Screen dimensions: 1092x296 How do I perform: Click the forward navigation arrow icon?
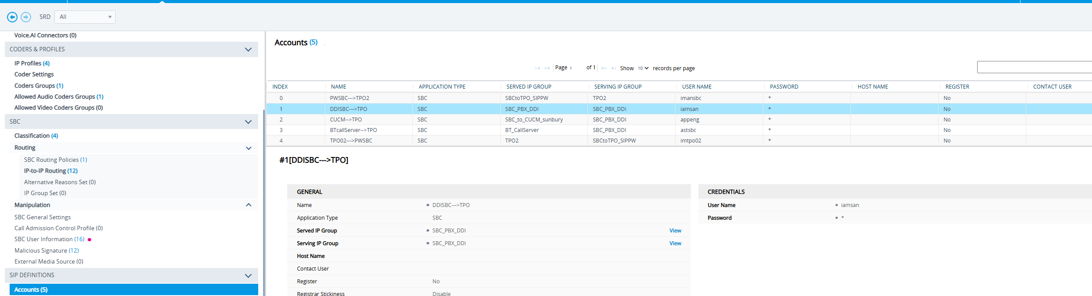tap(26, 17)
